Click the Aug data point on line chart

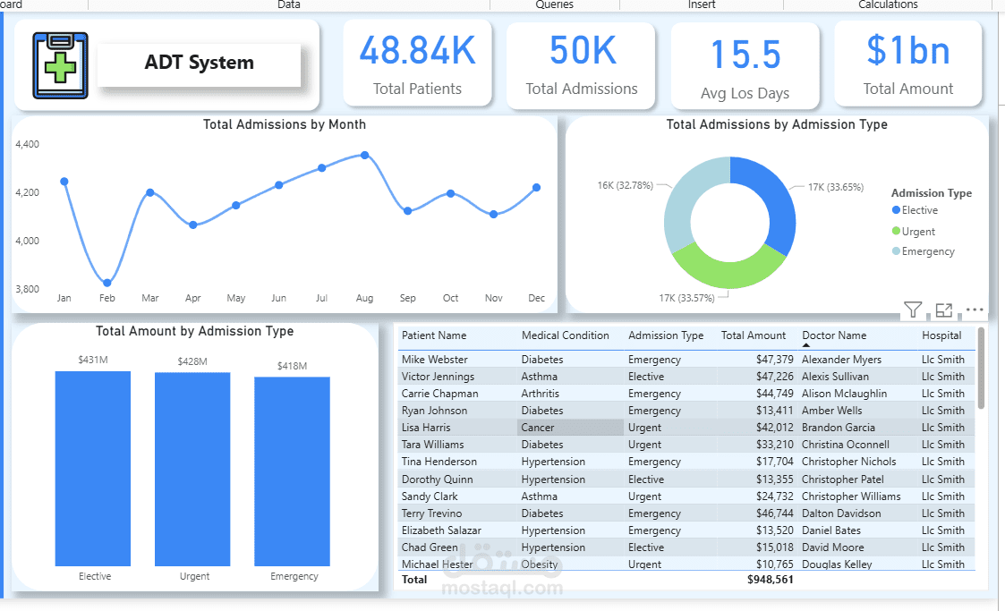(x=365, y=155)
